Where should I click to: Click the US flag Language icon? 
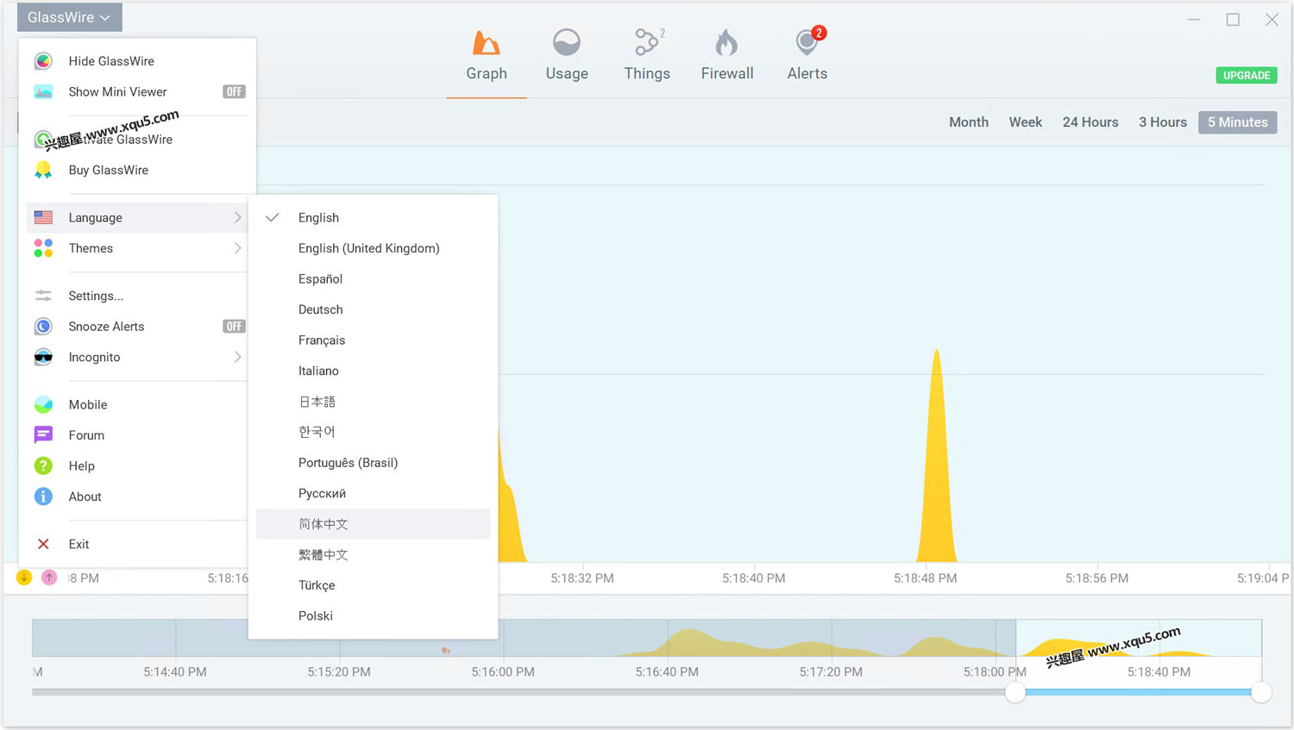pyautogui.click(x=43, y=217)
